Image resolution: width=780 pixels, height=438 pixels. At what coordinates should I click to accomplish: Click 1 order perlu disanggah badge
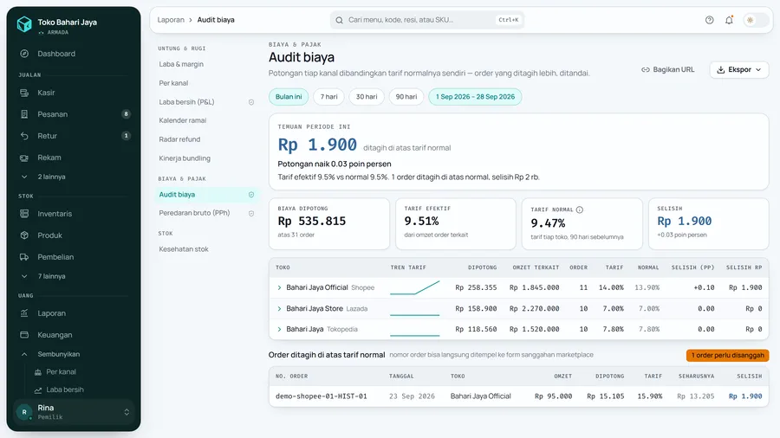[728, 355]
